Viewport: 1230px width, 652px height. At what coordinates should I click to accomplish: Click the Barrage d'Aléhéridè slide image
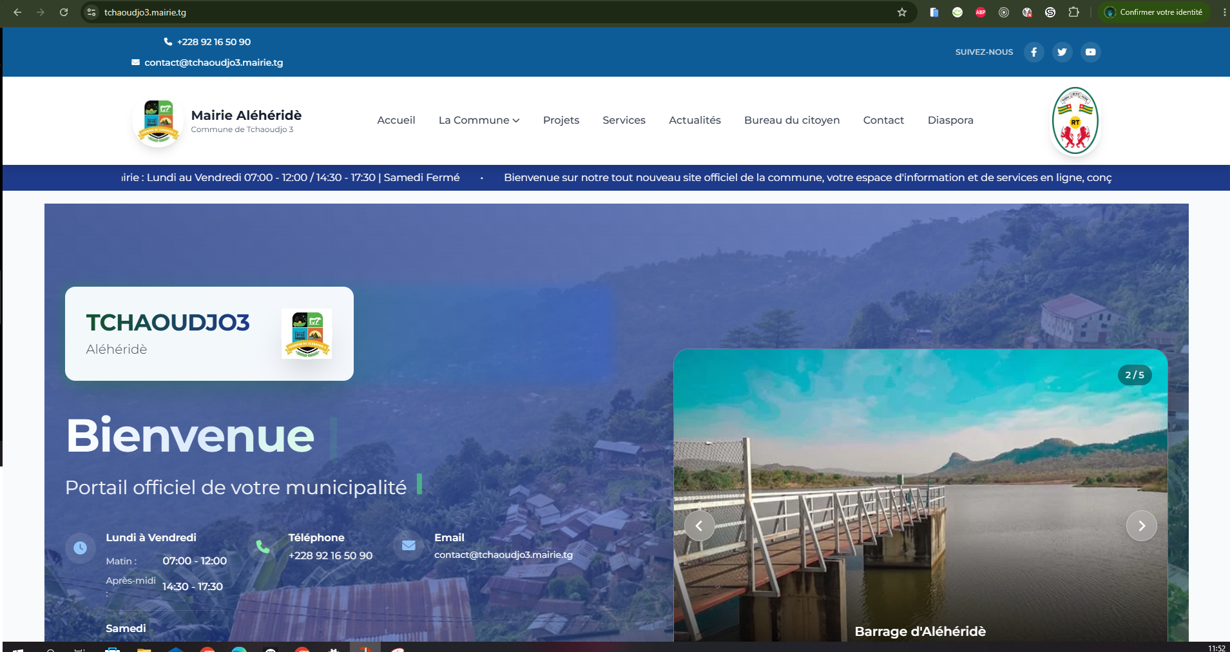(x=920, y=495)
